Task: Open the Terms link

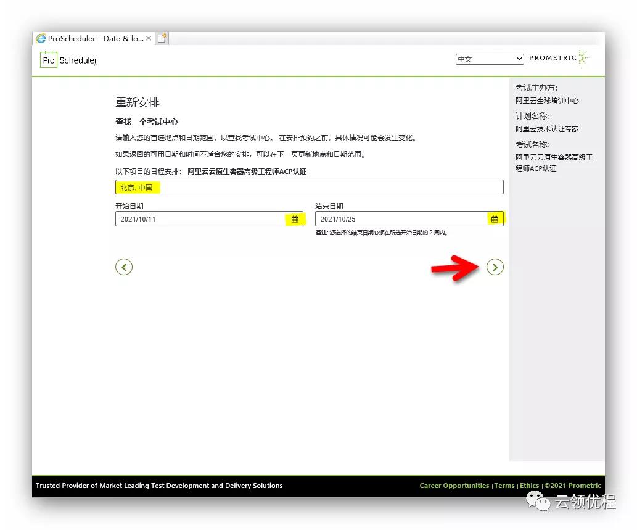Action: click(504, 486)
